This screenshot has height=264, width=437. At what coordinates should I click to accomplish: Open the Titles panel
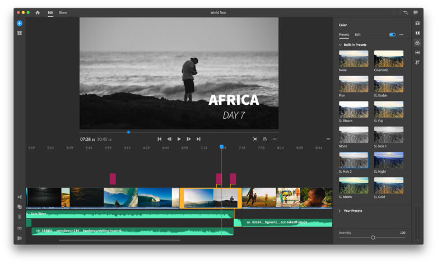pyautogui.click(x=417, y=24)
